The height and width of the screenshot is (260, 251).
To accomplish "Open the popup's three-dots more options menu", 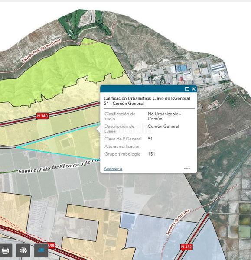I will [187, 169].
